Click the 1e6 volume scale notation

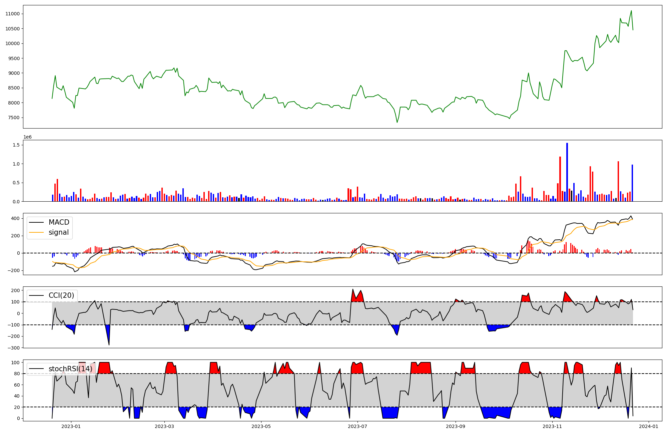(x=27, y=137)
